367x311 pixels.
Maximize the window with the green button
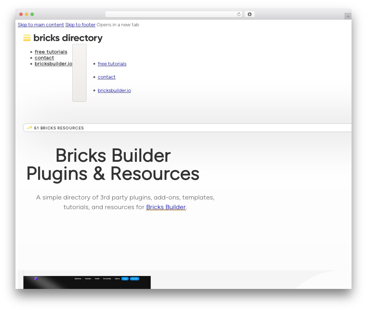[x=32, y=14]
